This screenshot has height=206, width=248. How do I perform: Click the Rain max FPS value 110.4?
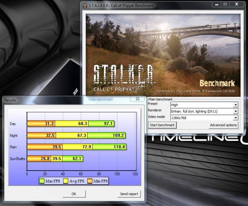pos(119,147)
